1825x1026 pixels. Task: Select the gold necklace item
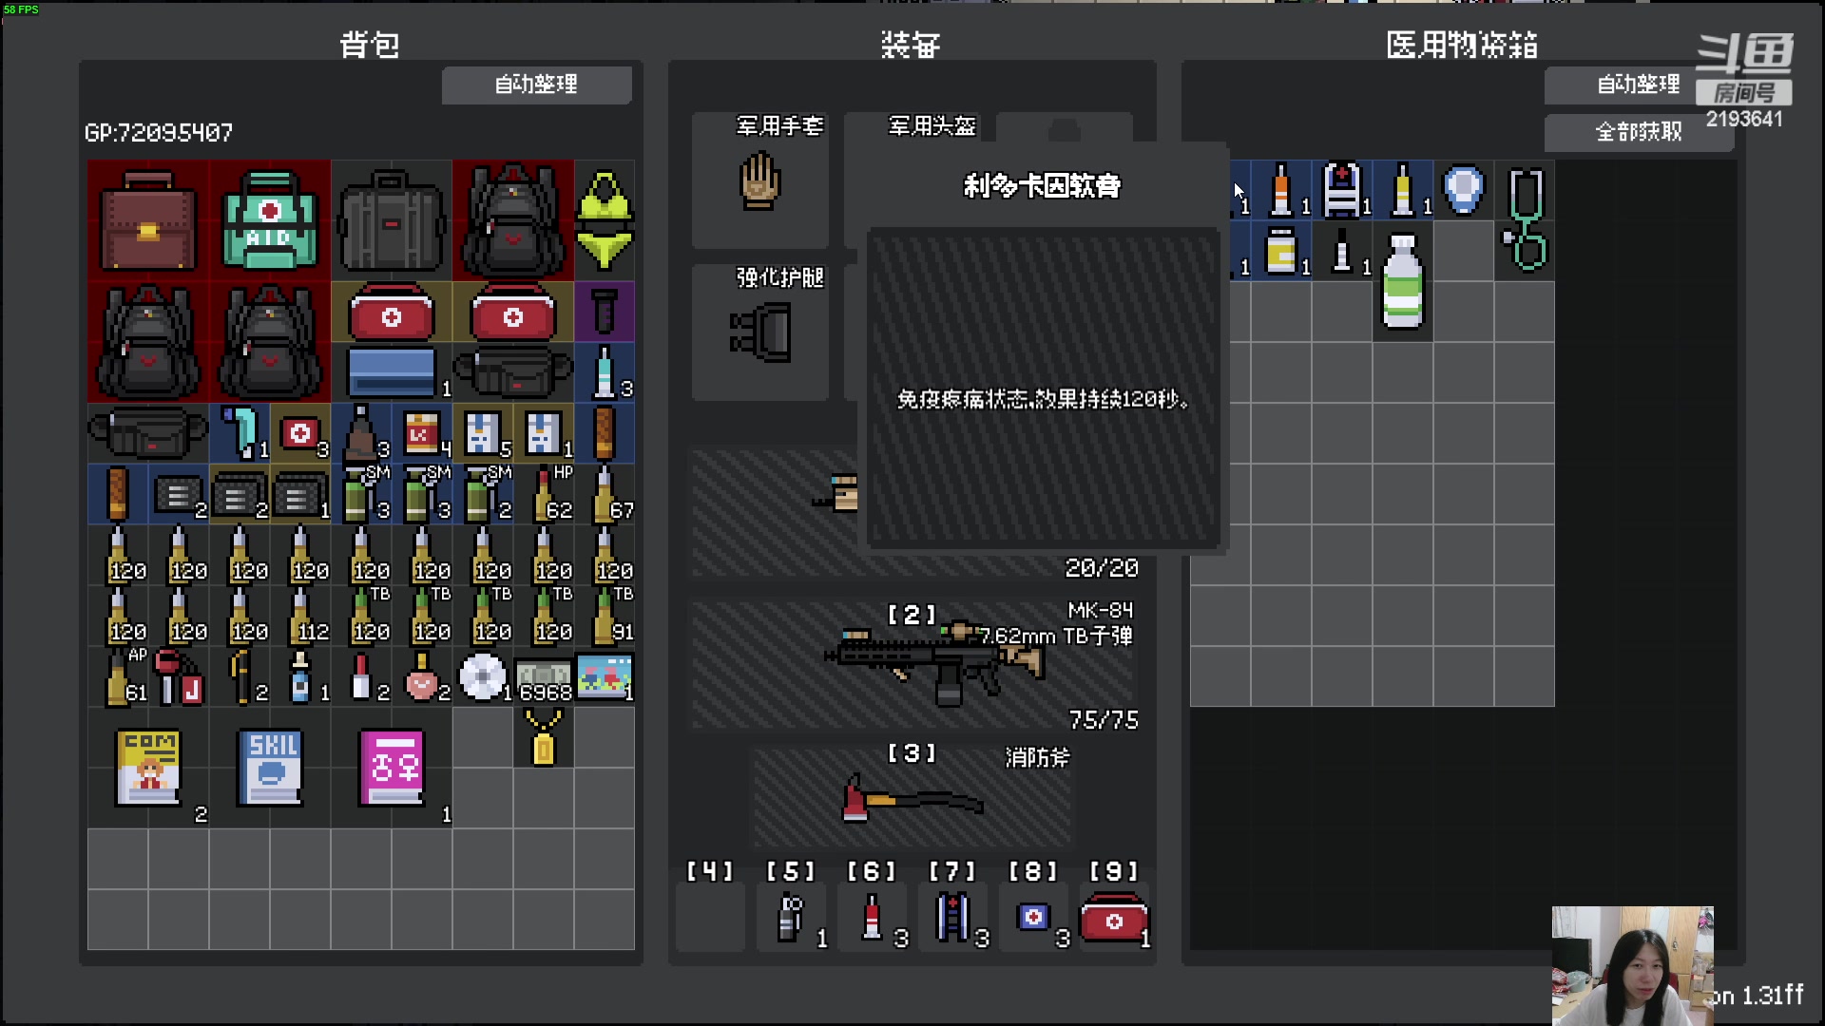click(x=545, y=736)
